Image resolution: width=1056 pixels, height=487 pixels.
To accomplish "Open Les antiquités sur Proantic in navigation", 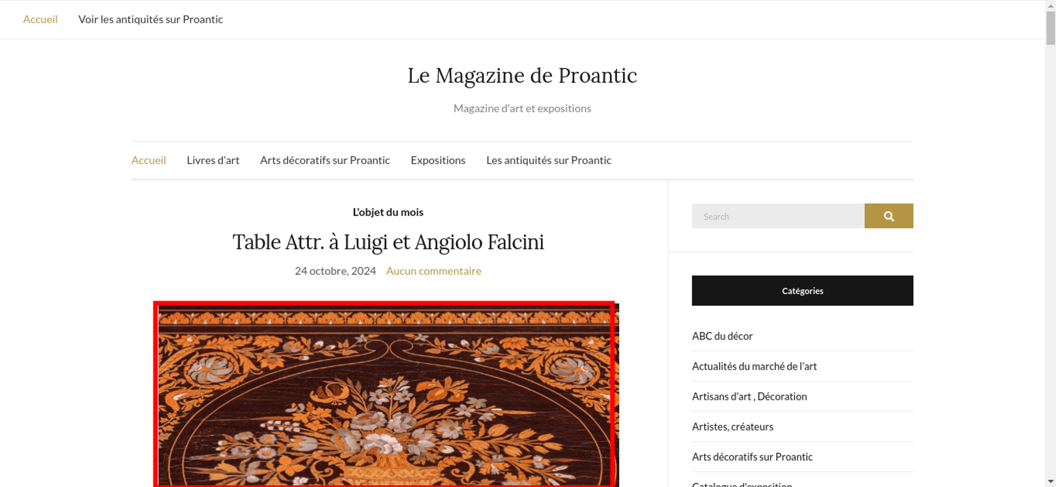I will 549,160.
